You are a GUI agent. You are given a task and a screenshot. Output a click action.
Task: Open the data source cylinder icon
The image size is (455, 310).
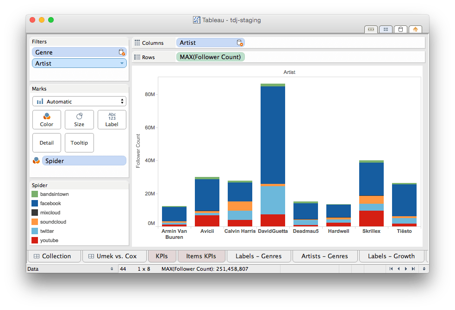click(400, 29)
